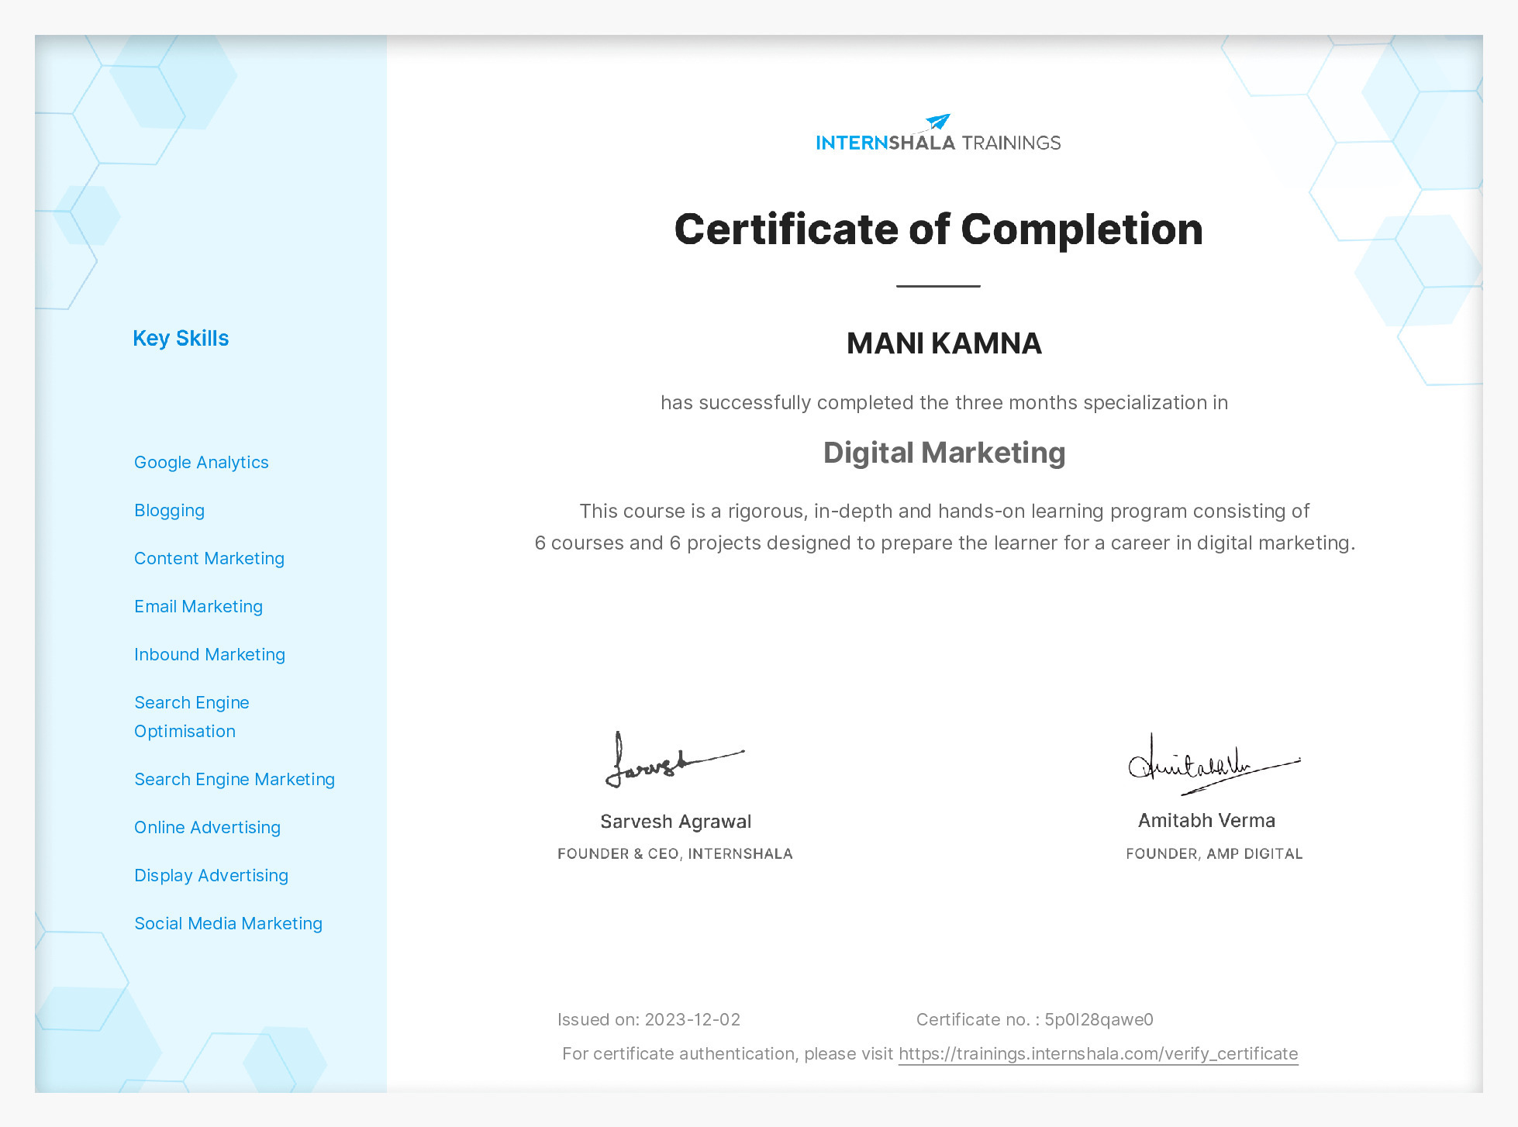Viewport: 1518px width, 1127px height.
Task: Click the recipient name 'MANI KAMNA'
Action: pyautogui.click(x=944, y=343)
